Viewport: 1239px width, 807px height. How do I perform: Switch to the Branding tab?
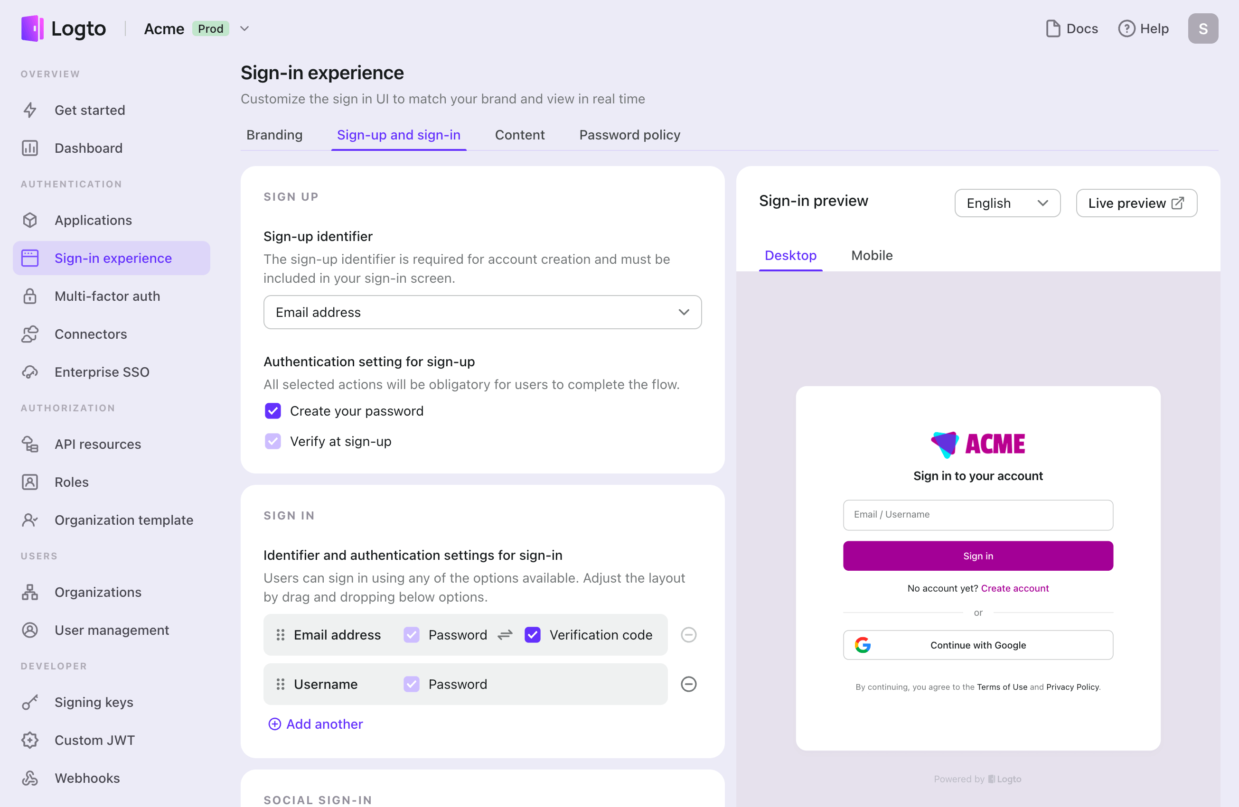tap(274, 135)
